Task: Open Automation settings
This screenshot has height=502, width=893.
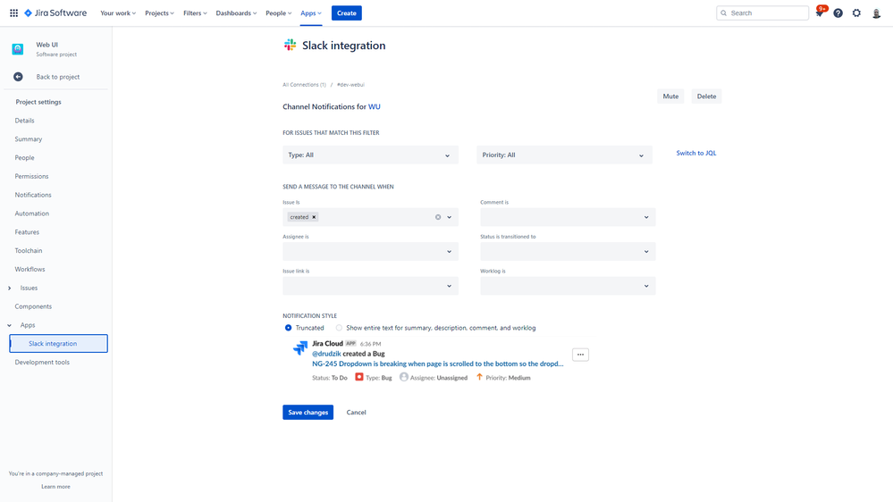Action: coord(32,213)
